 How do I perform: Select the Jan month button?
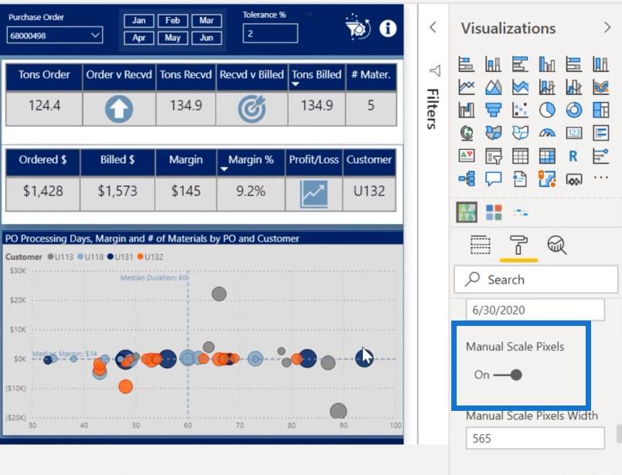coord(139,21)
